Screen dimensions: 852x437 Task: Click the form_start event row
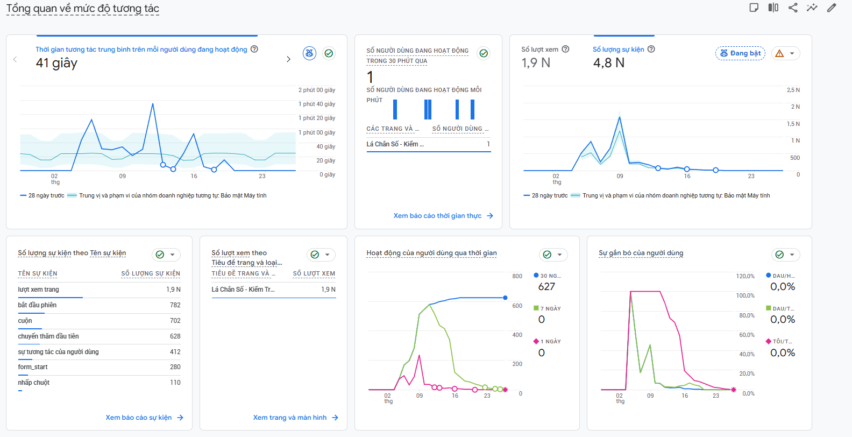click(99, 367)
